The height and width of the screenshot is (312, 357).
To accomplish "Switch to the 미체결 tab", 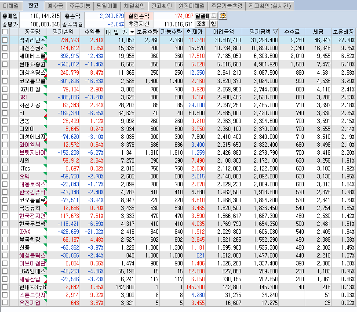I will (11, 6).
